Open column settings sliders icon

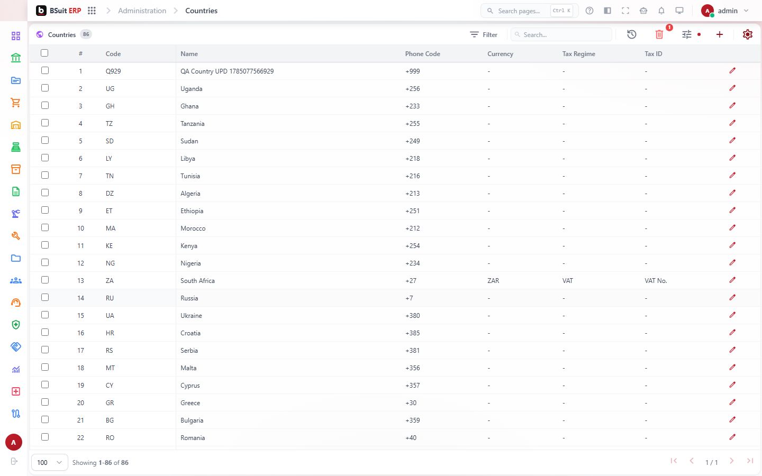[687, 34]
